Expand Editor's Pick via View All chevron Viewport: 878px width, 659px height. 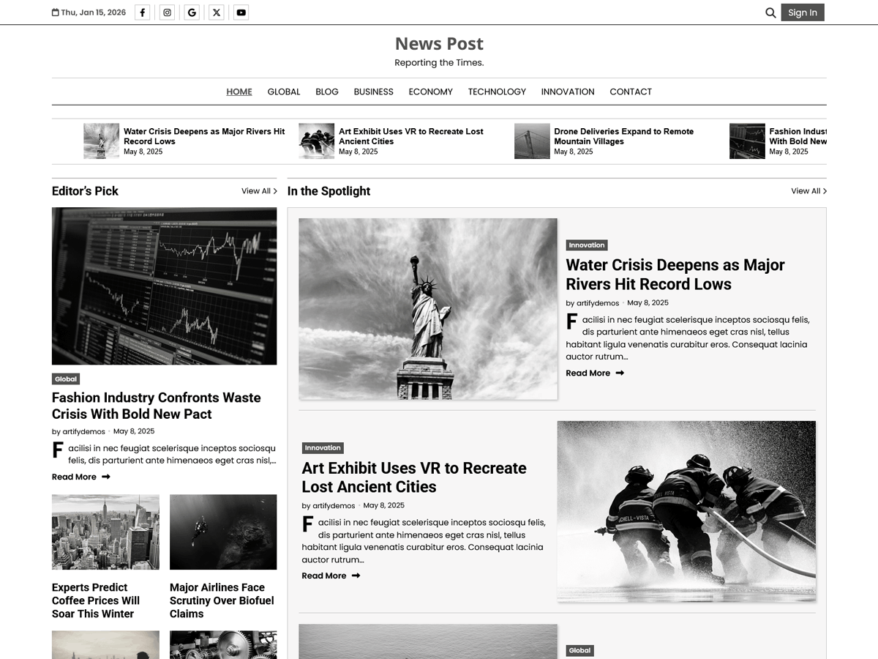tap(259, 190)
